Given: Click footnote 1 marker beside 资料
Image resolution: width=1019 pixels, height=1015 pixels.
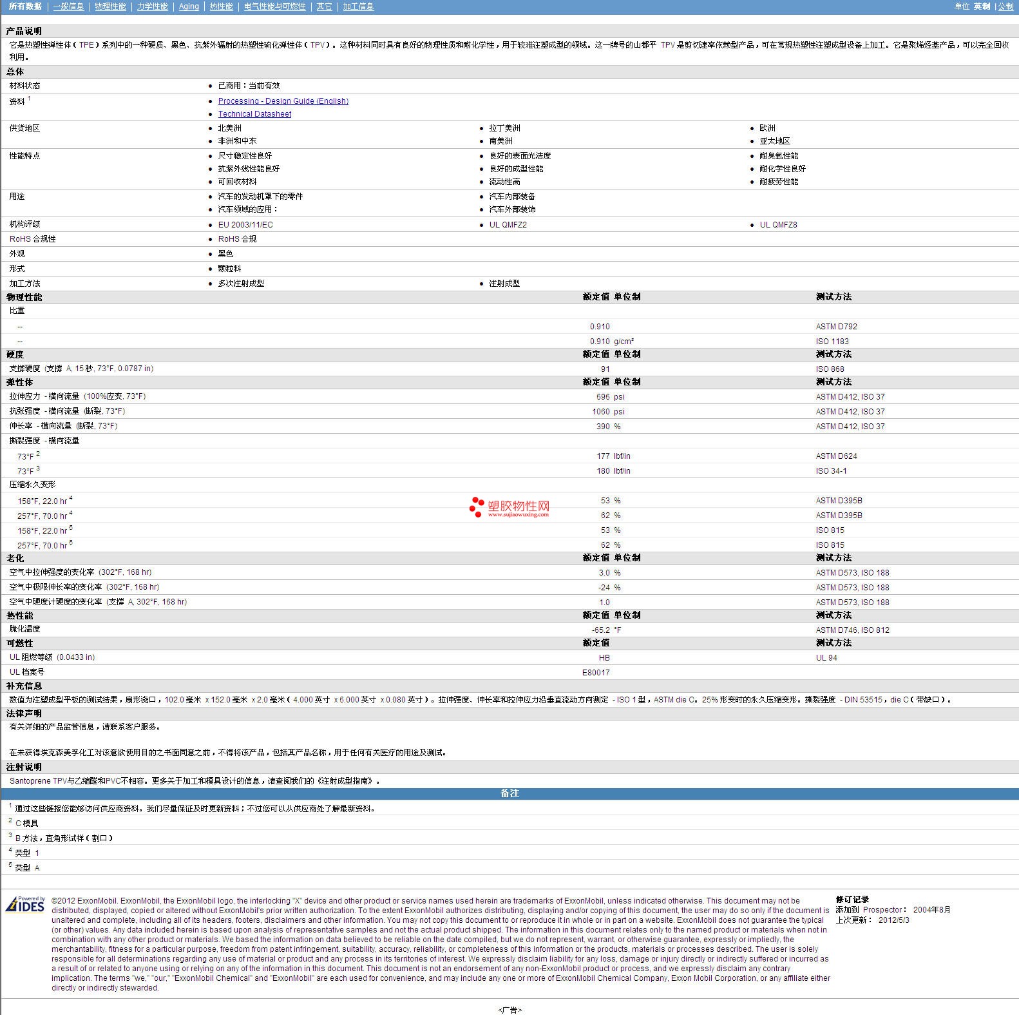Looking at the screenshot, I should [29, 99].
